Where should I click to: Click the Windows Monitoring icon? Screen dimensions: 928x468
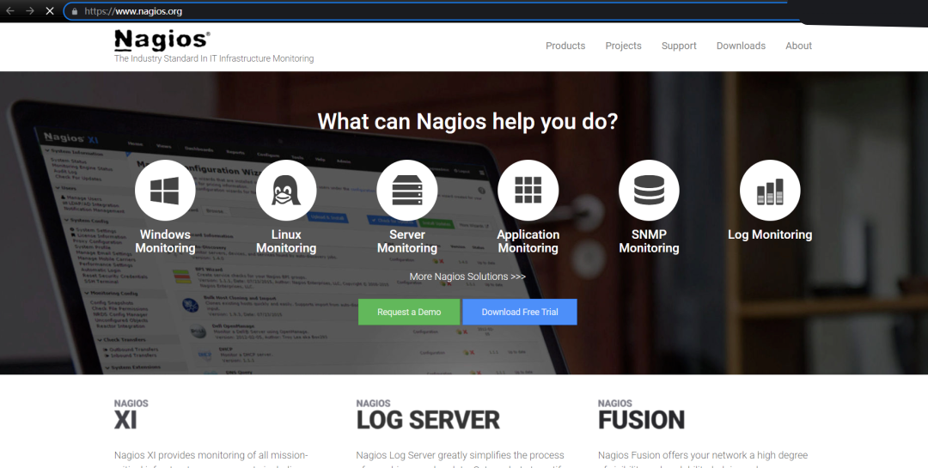[165, 191]
